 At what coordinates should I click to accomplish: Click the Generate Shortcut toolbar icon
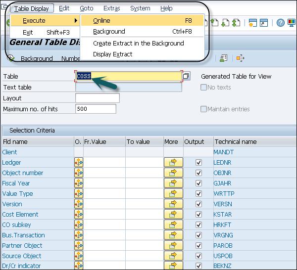point(264,23)
